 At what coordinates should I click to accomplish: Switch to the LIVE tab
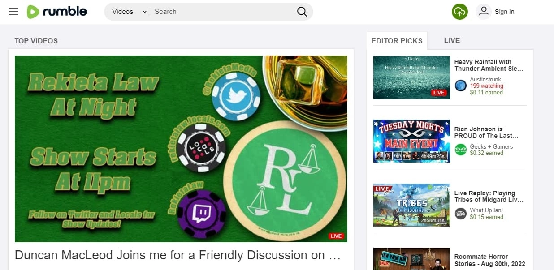452,40
